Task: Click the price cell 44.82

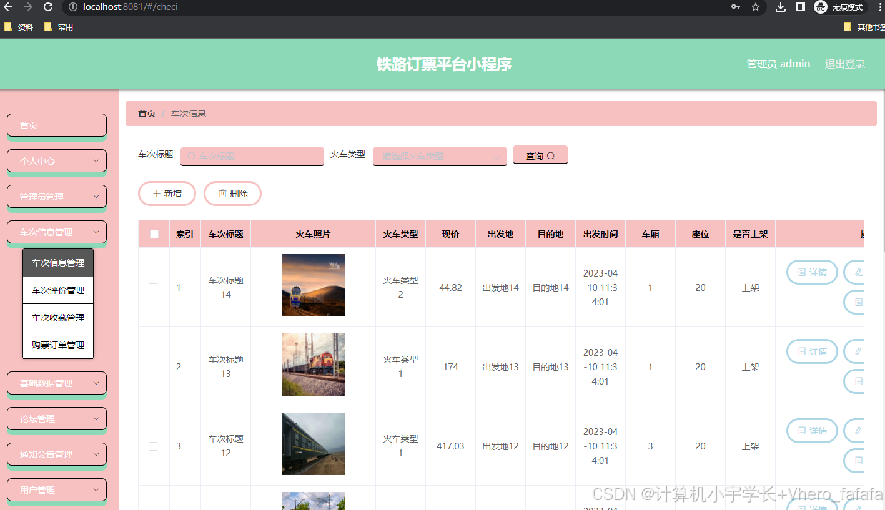Action: tap(450, 288)
